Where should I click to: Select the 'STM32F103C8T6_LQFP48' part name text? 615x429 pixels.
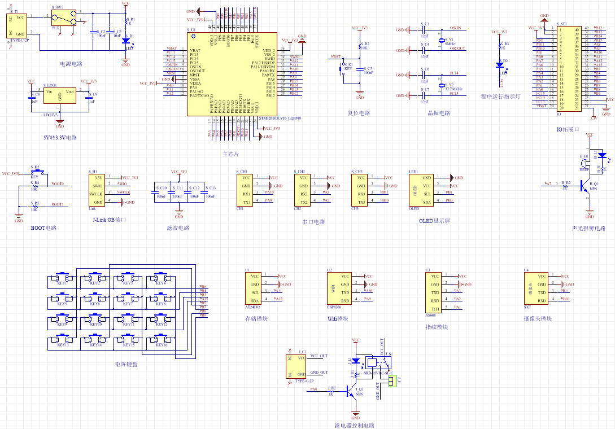click(x=280, y=118)
